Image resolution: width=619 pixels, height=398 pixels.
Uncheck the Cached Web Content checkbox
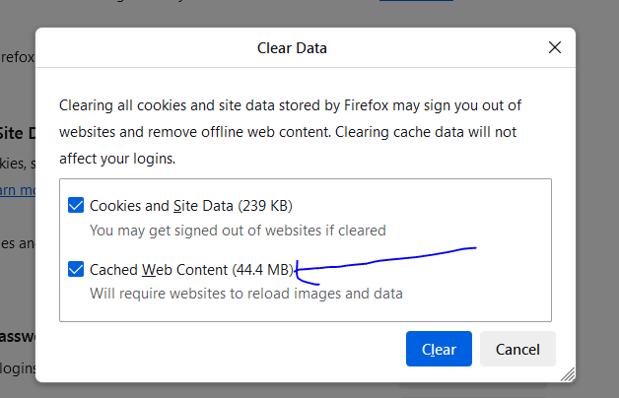click(76, 269)
